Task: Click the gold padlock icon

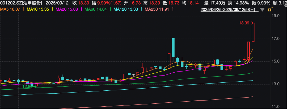Action: tap(270, 10)
